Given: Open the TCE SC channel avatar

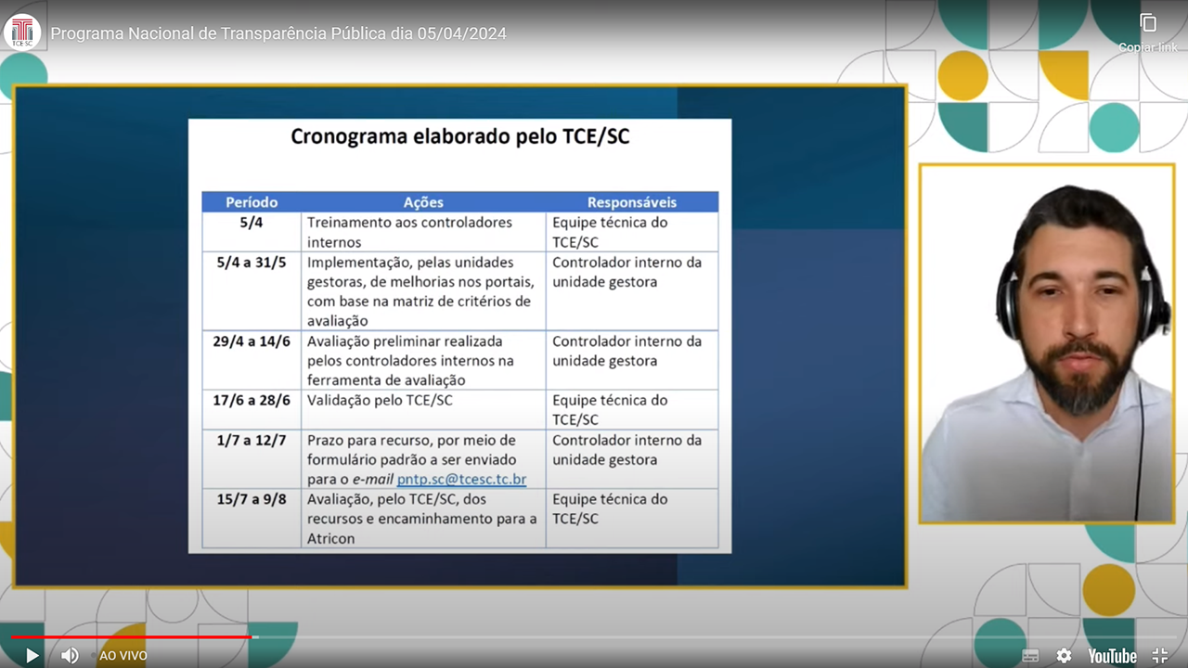Looking at the screenshot, I should click(22, 32).
